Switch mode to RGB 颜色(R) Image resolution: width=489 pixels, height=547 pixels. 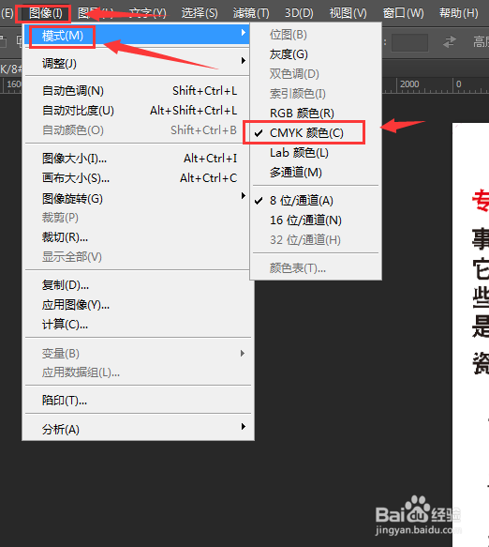(x=316, y=113)
